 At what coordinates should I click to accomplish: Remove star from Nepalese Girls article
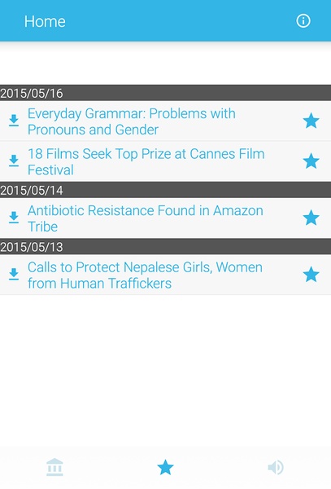click(311, 275)
